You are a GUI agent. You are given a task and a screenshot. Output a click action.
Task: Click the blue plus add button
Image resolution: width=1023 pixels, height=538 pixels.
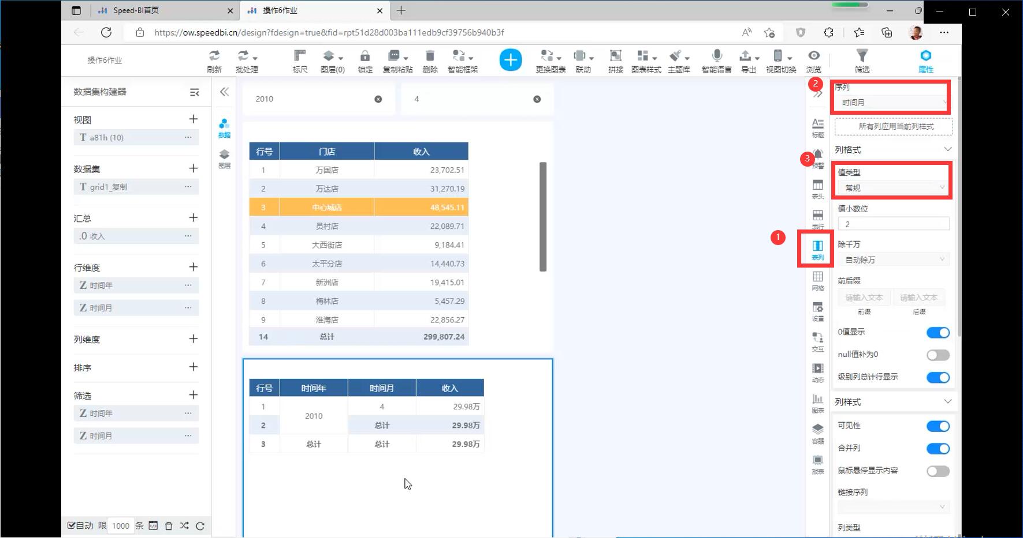click(511, 60)
